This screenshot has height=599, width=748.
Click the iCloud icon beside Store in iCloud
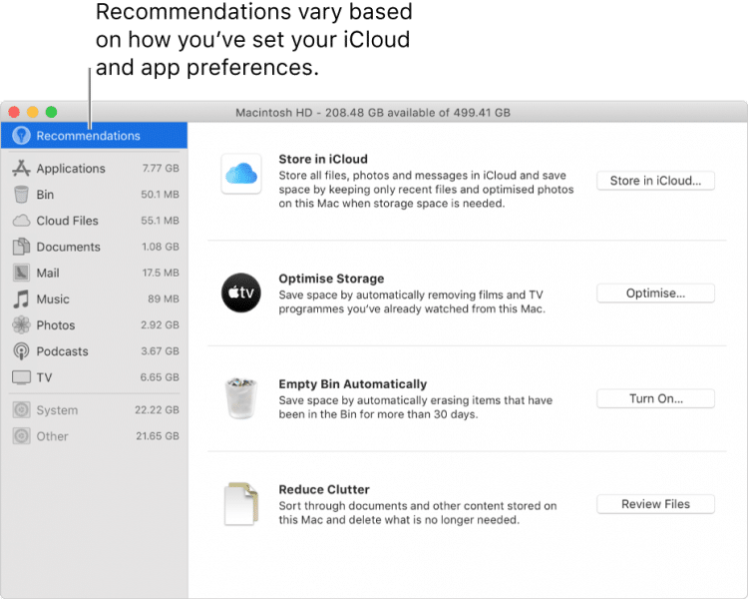(241, 174)
